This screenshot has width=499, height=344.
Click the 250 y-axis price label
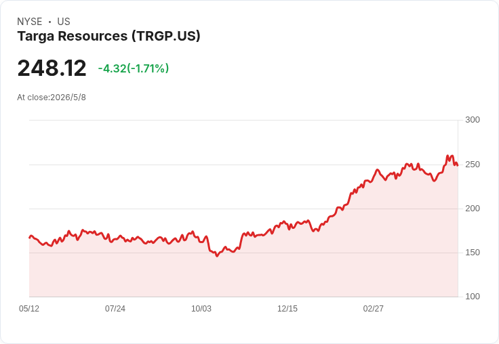[x=473, y=165]
